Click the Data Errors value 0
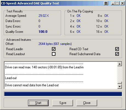126x110 pixels. (39, 21)
